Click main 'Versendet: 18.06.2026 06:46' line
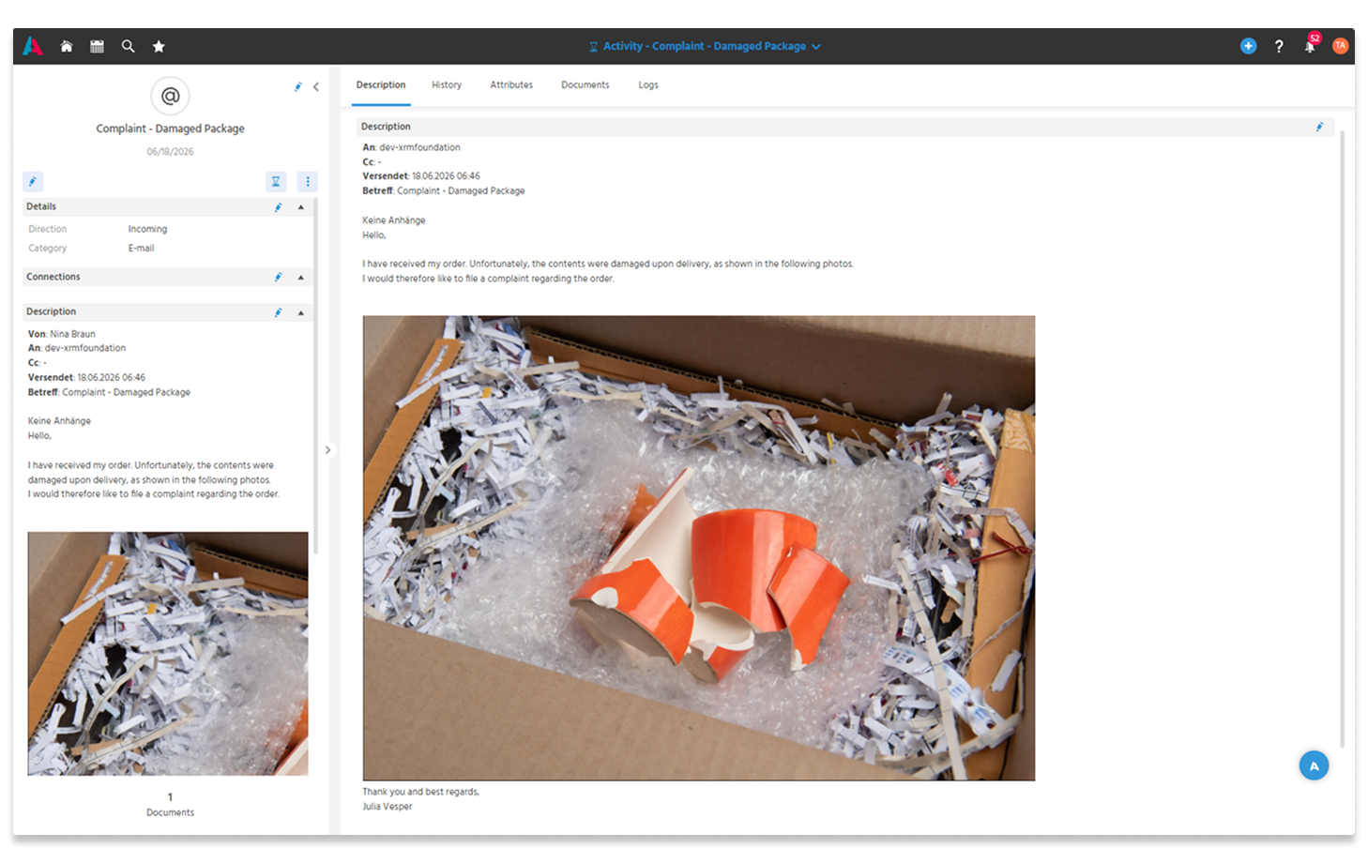The height and width of the screenshot is (863, 1368). tap(421, 176)
